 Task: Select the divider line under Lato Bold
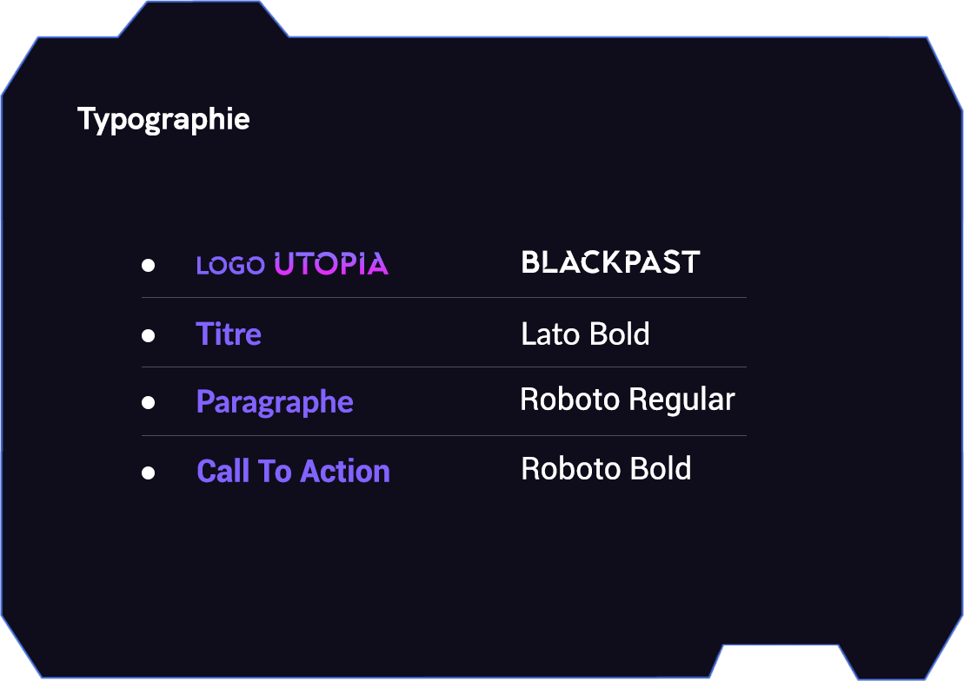443,367
